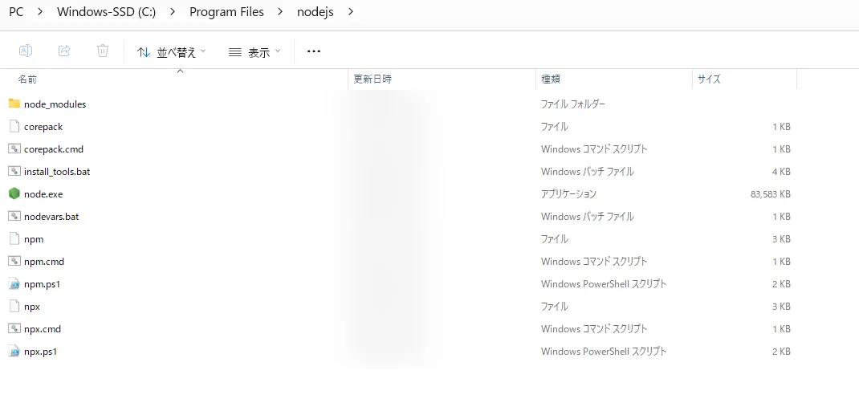The height and width of the screenshot is (415, 859).
Task: Open the 表示 view dropdown
Action: click(254, 52)
